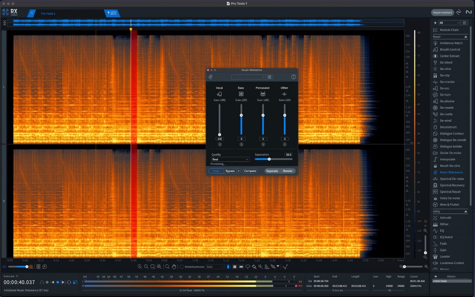Open the Music Rebalance preset hamburger menu
Screen dimensions: 475x297
pos(269,77)
